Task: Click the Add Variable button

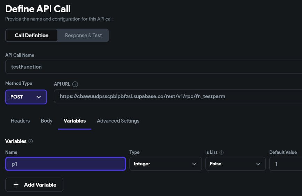Action: point(34,185)
